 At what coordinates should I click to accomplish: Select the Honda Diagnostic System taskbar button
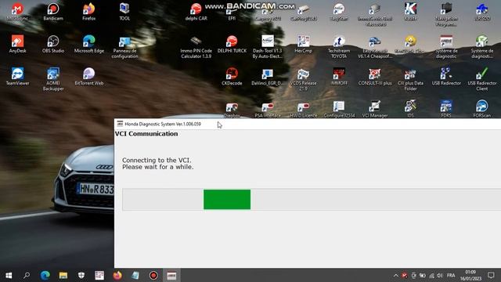click(171, 275)
